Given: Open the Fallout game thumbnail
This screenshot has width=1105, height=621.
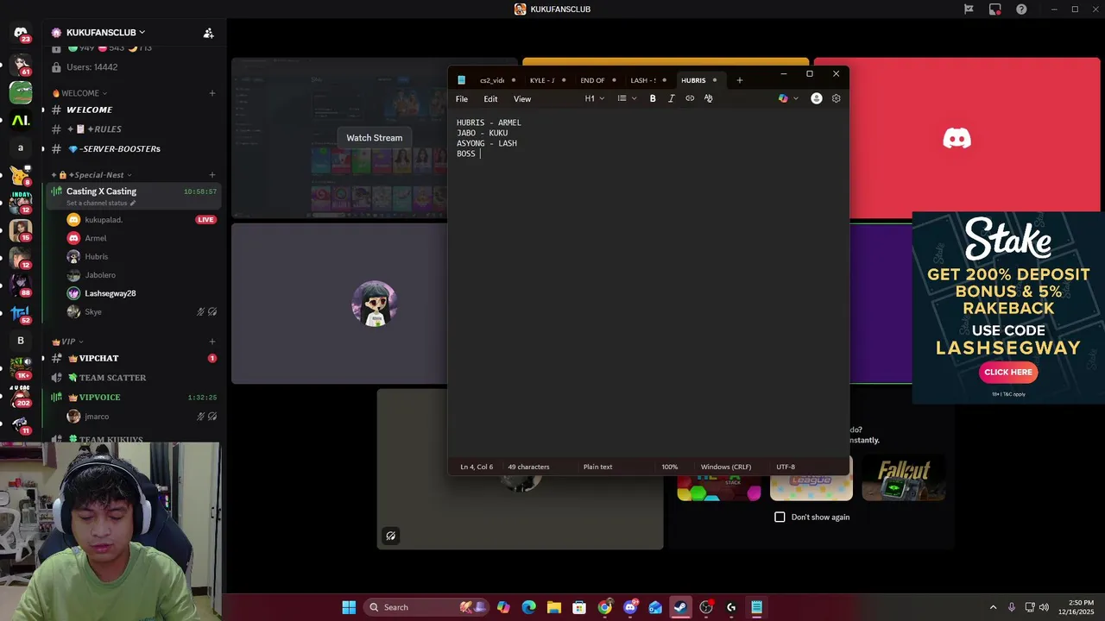Looking at the screenshot, I should coord(903,478).
